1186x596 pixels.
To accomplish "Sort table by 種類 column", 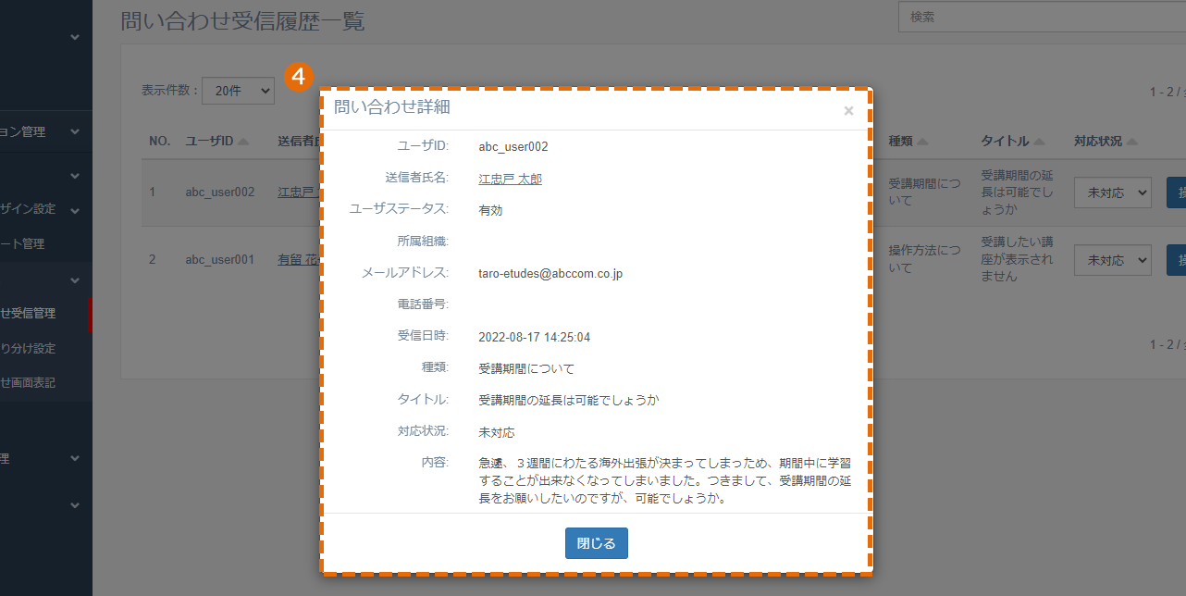I will [x=908, y=141].
